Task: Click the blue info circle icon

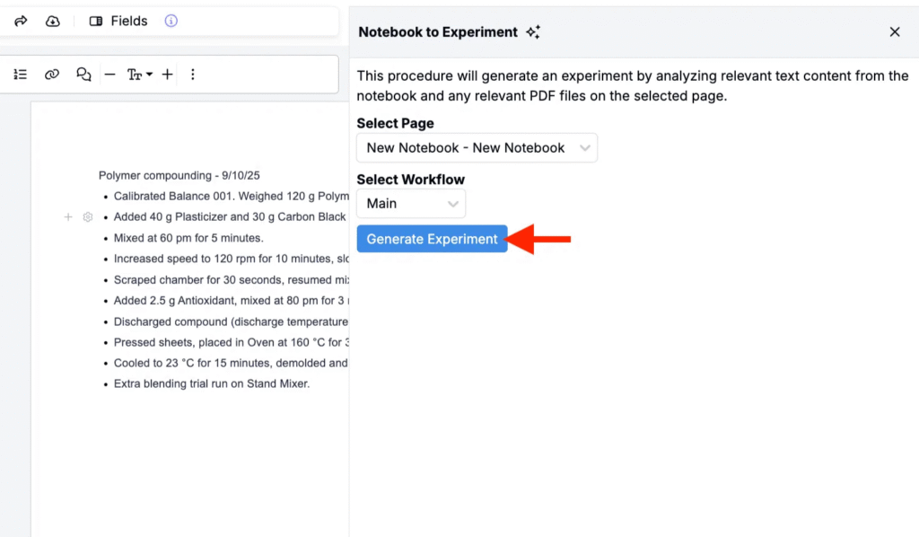Action: tap(171, 21)
